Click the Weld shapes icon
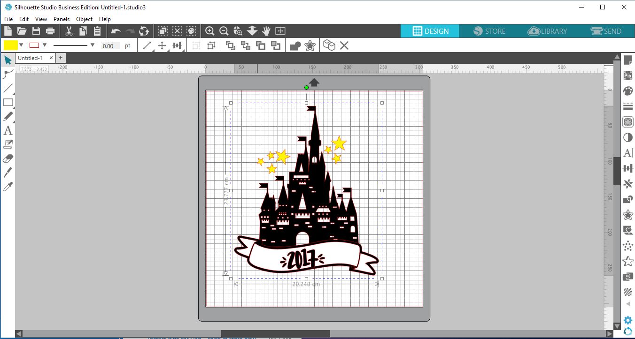The width and height of the screenshot is (635, 339). [295, 45]
